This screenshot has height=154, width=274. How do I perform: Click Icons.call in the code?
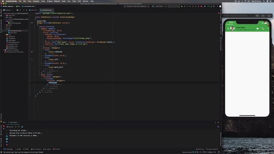[54, 59]
